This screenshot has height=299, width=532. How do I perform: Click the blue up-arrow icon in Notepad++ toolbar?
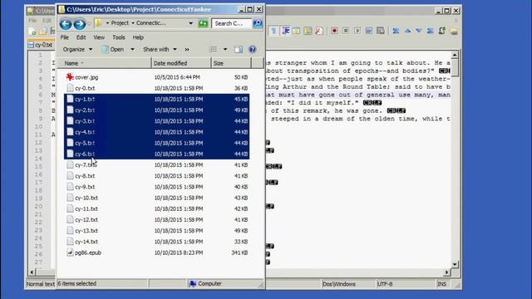tap(407, 31)
